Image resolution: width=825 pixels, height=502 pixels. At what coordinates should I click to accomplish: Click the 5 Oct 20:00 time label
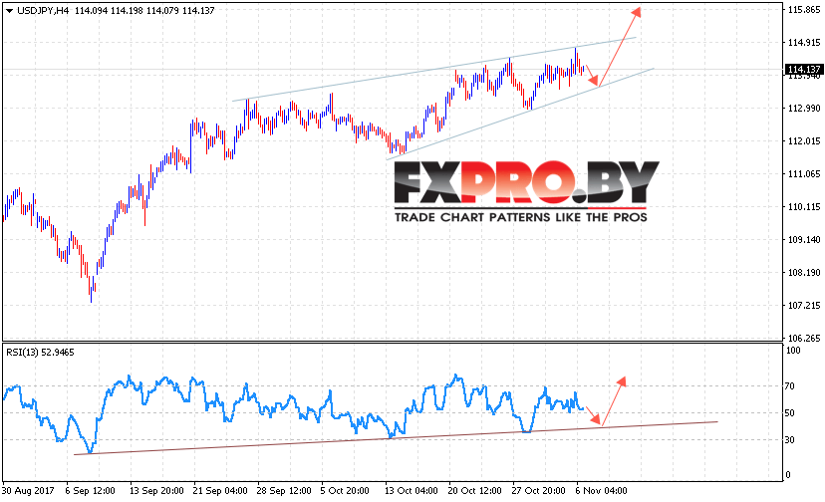click(345, 490)
